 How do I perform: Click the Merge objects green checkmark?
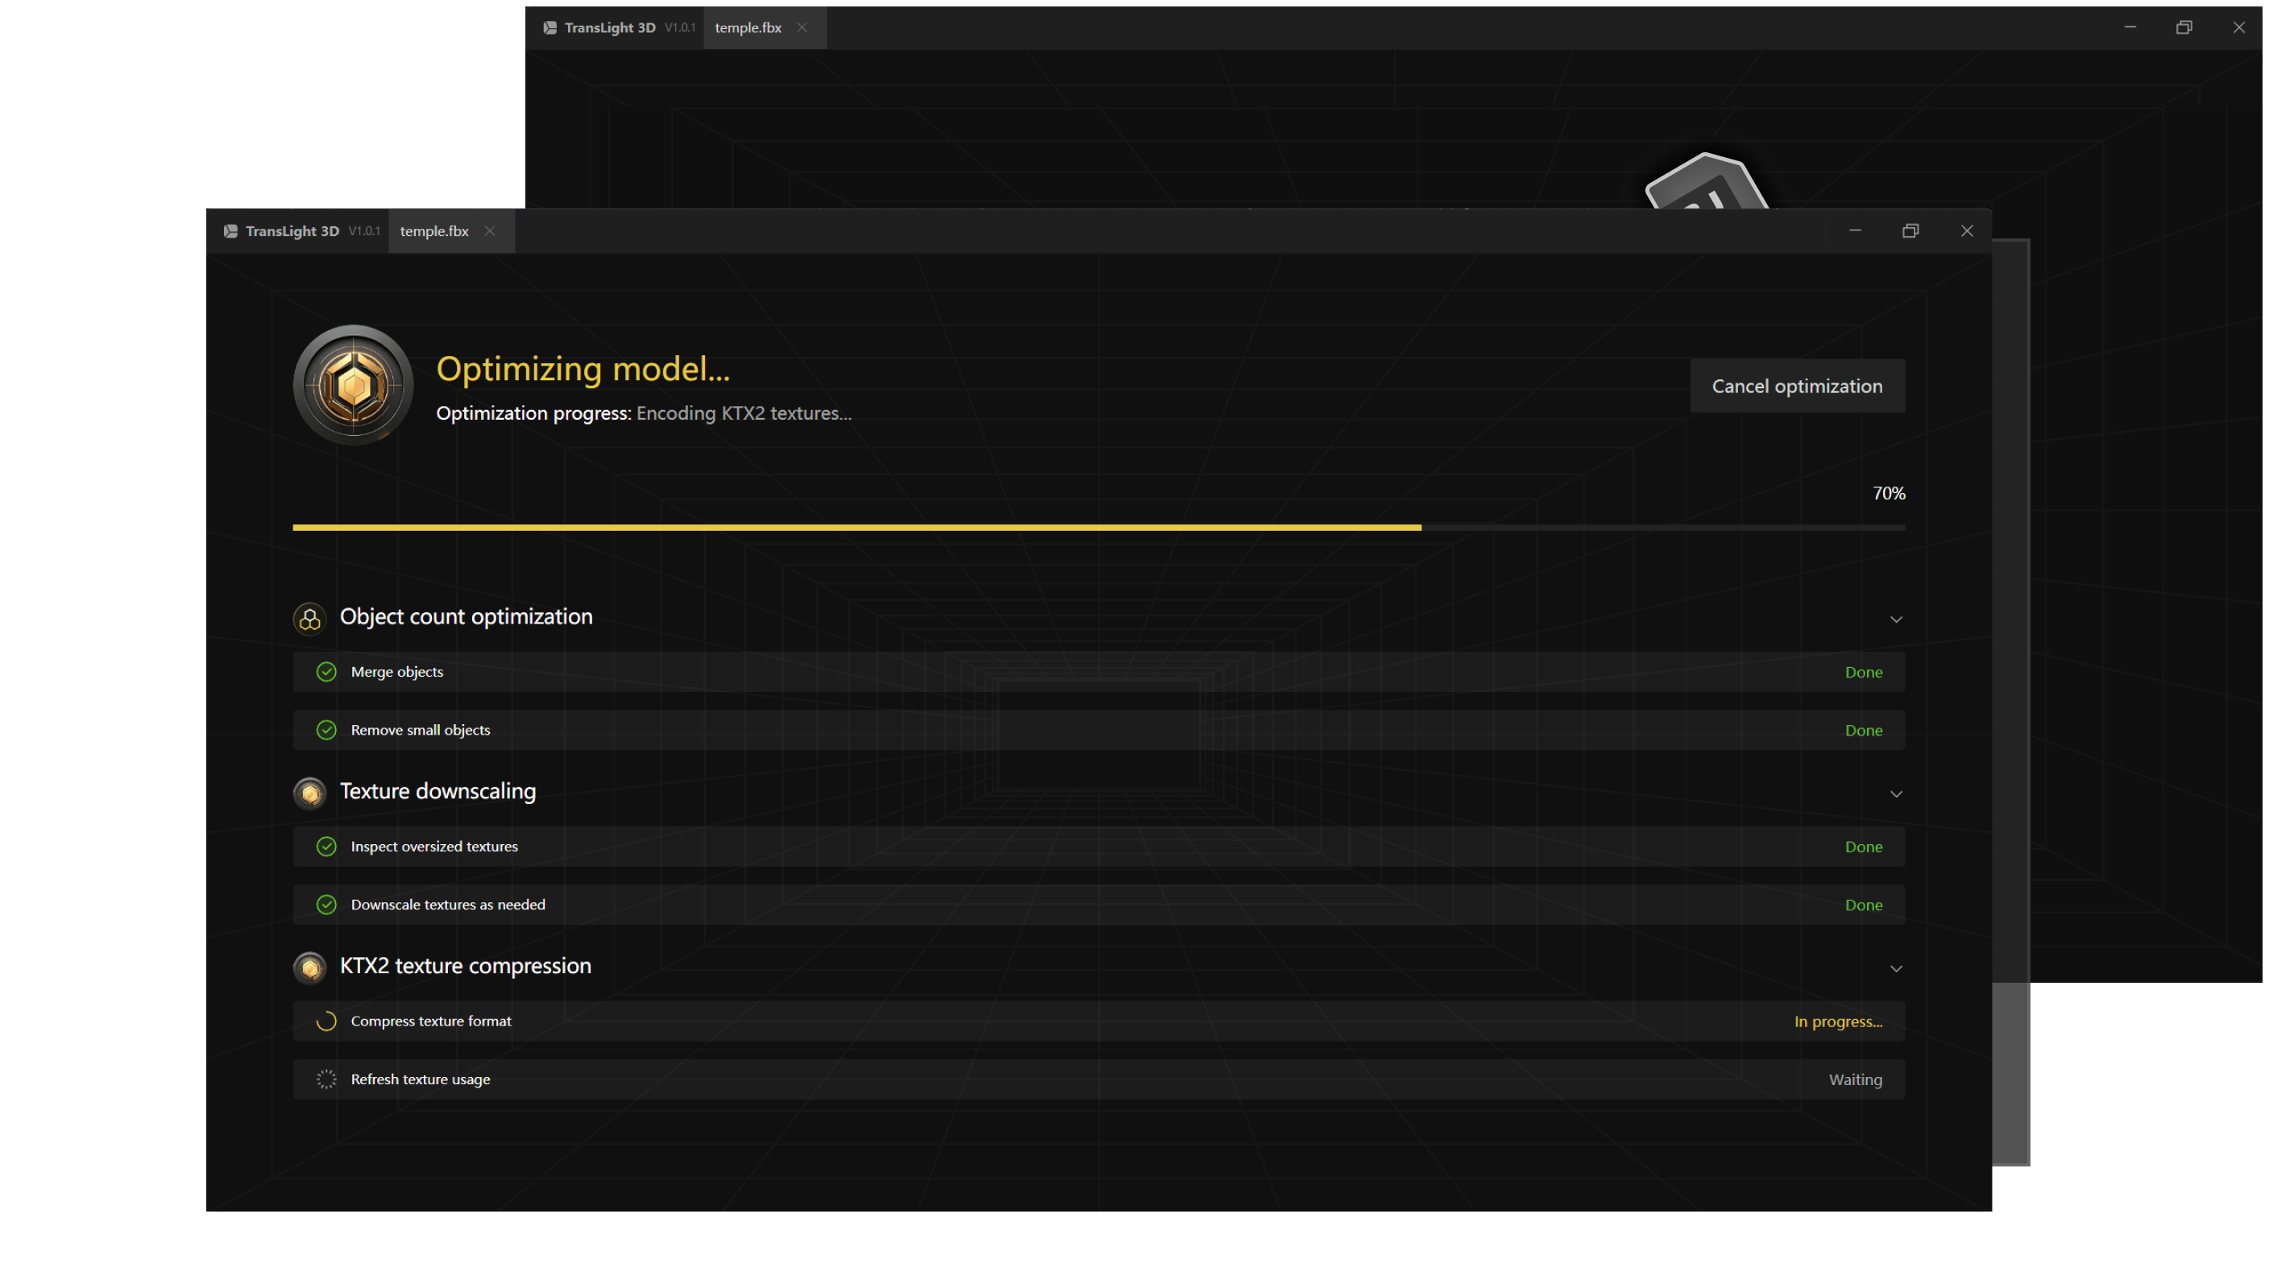[326, 672]
